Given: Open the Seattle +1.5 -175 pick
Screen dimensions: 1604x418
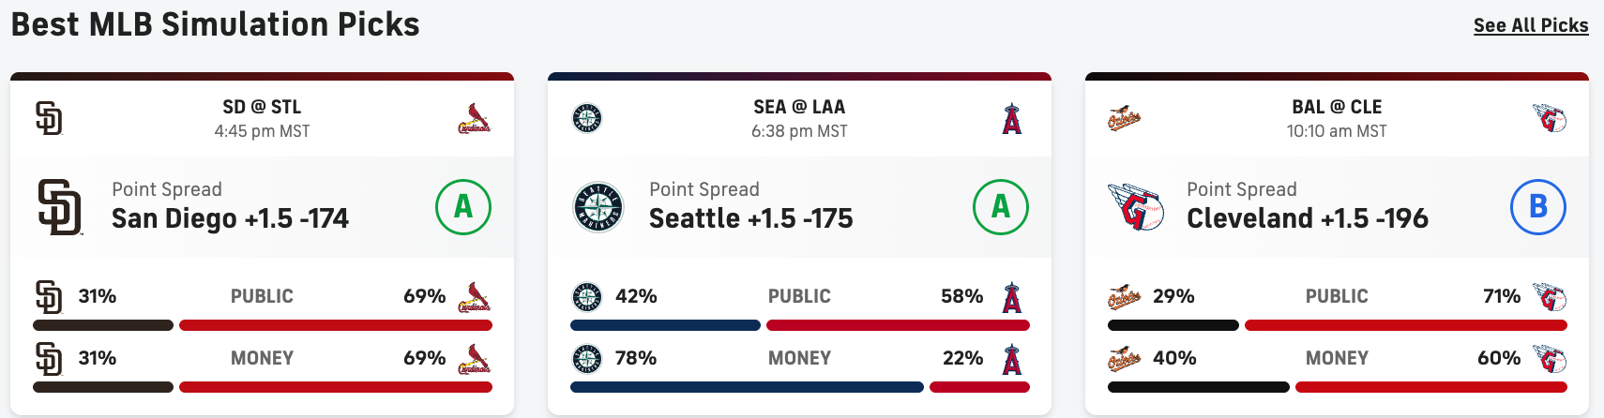Looking at the screenshot, I should point(750,218).
